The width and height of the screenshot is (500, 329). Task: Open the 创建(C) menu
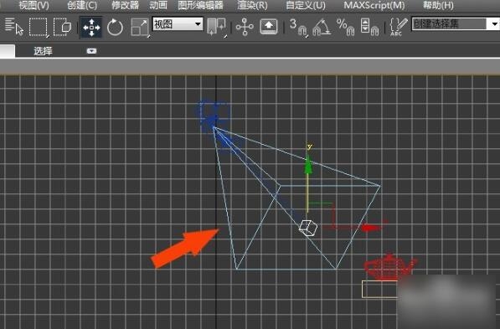82,5
